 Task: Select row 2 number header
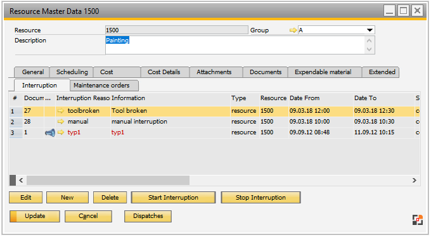[16, 122]
